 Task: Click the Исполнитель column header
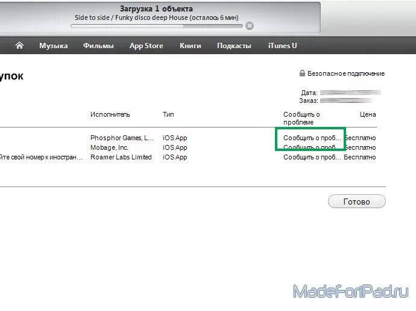coord(110,114)
